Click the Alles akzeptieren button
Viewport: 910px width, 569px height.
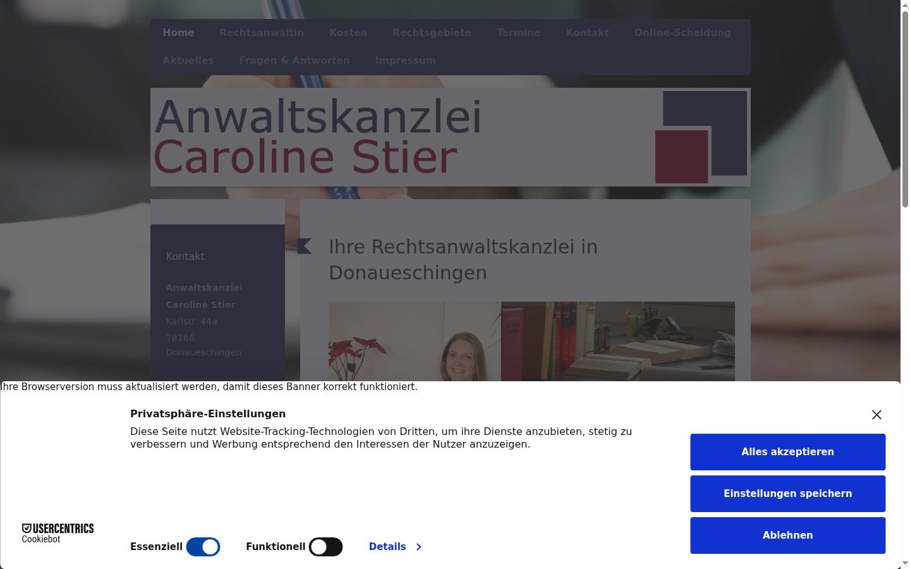(x=787, y=452)
